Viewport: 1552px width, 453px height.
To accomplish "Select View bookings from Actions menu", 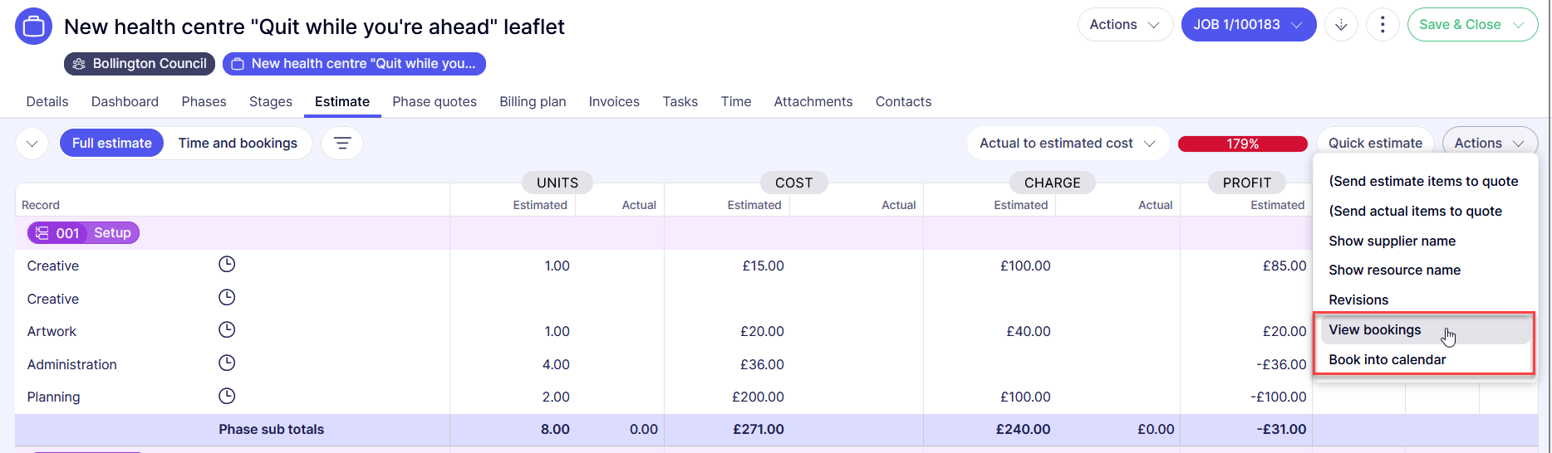I will (x=1375, y=330).
